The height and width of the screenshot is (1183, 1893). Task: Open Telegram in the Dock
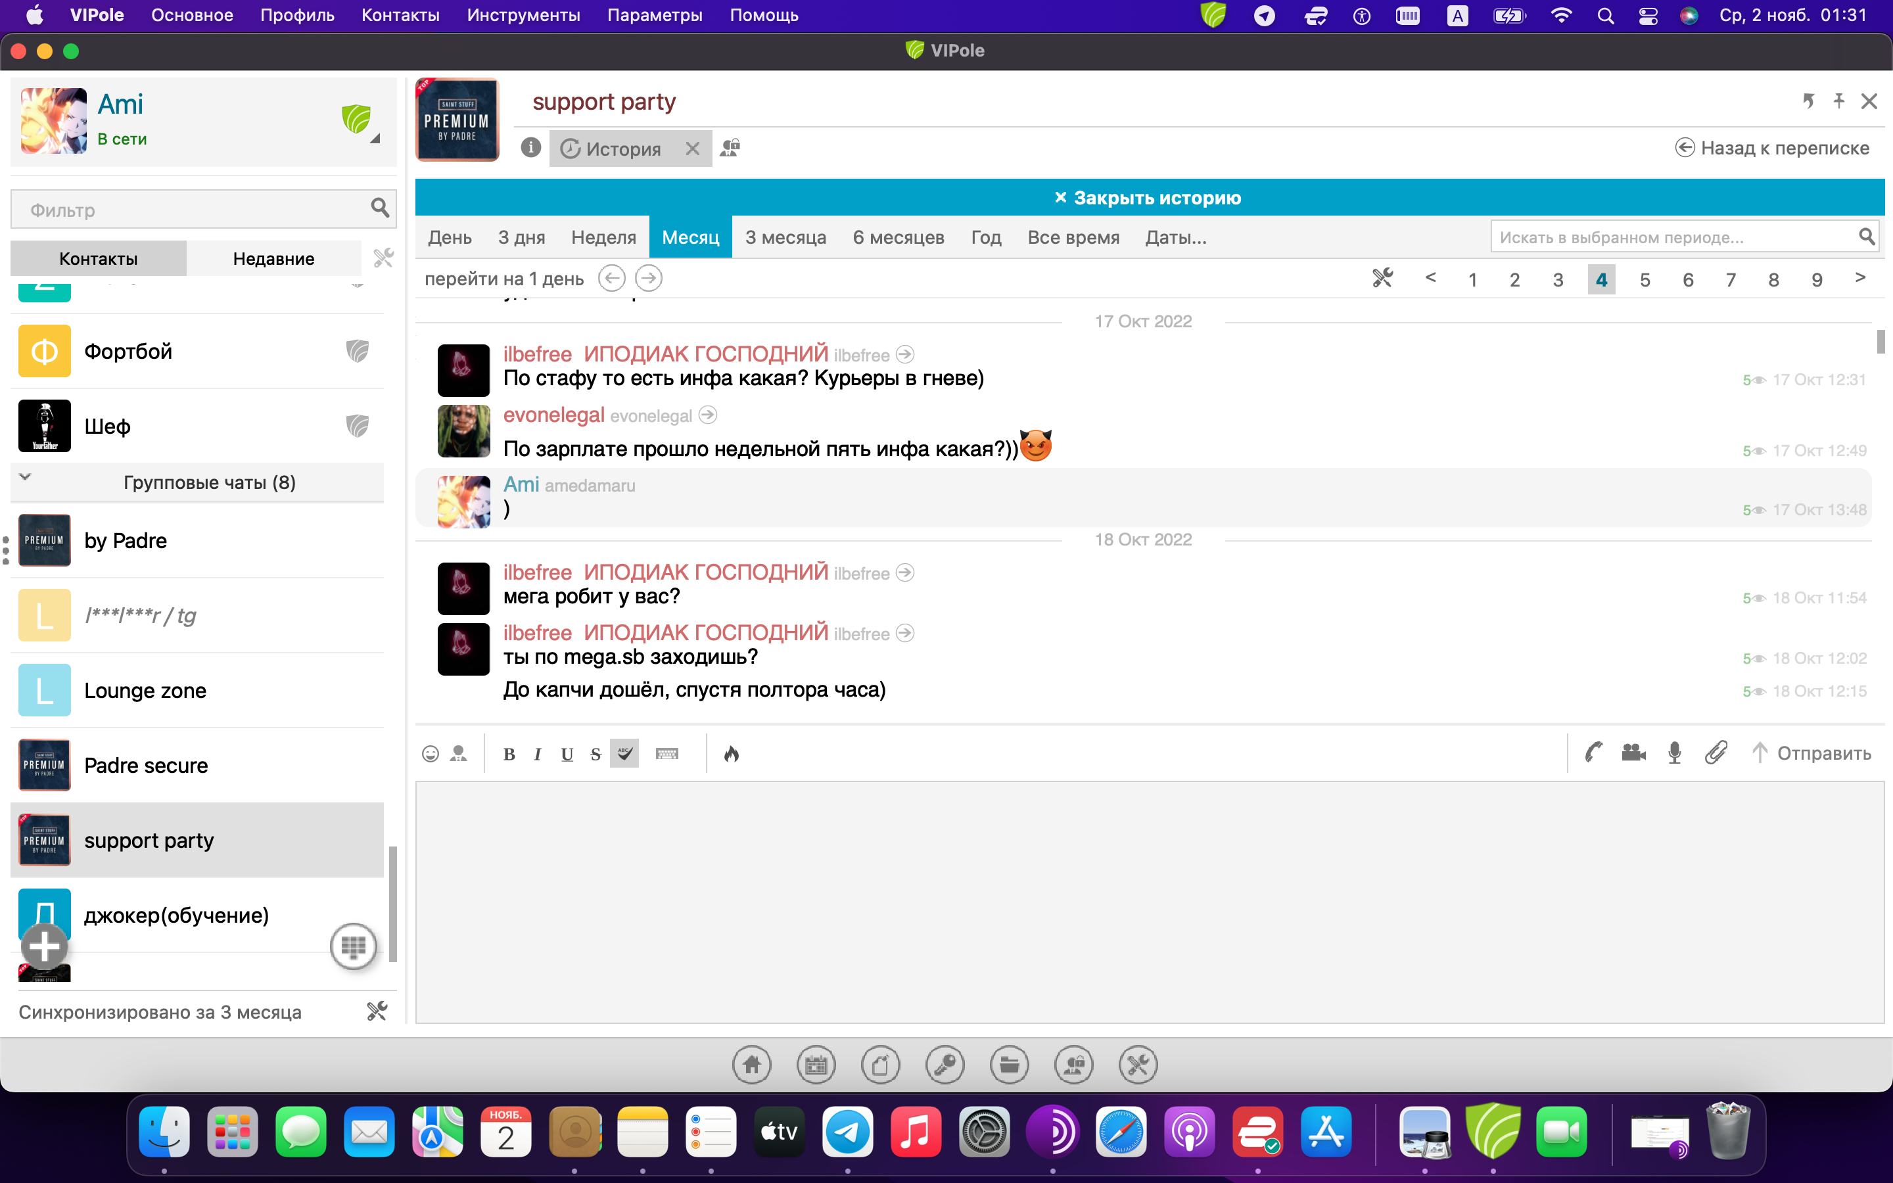point(847,1131)
